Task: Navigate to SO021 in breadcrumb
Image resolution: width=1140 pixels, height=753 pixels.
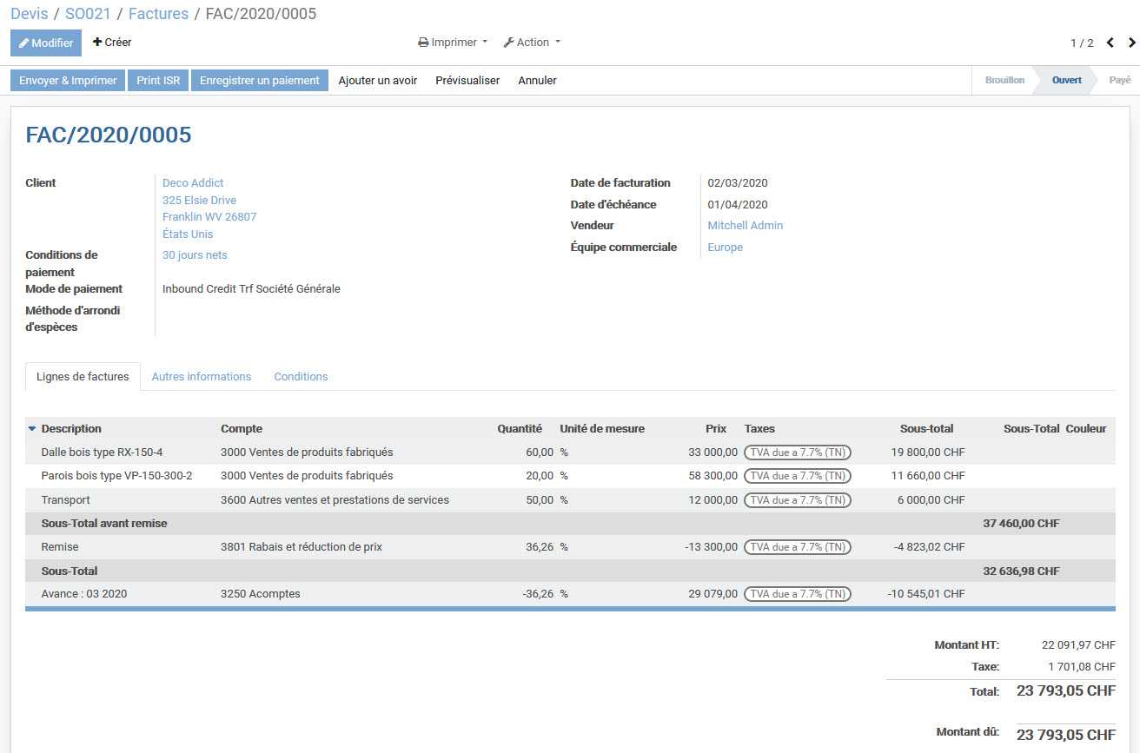Action: point(88,14)
